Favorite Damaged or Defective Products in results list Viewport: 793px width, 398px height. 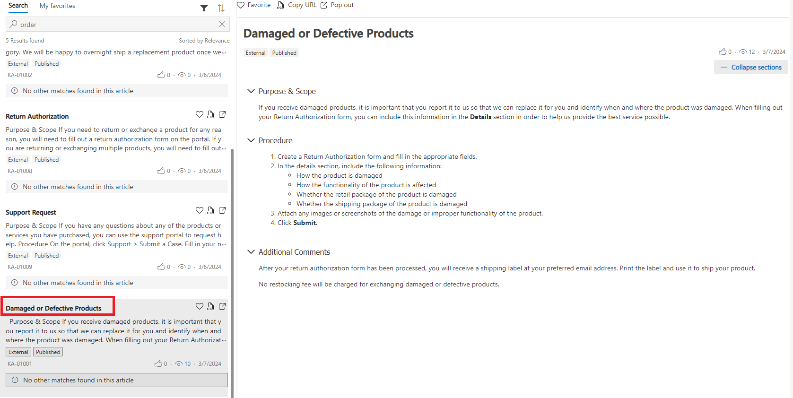click(200, 306)
